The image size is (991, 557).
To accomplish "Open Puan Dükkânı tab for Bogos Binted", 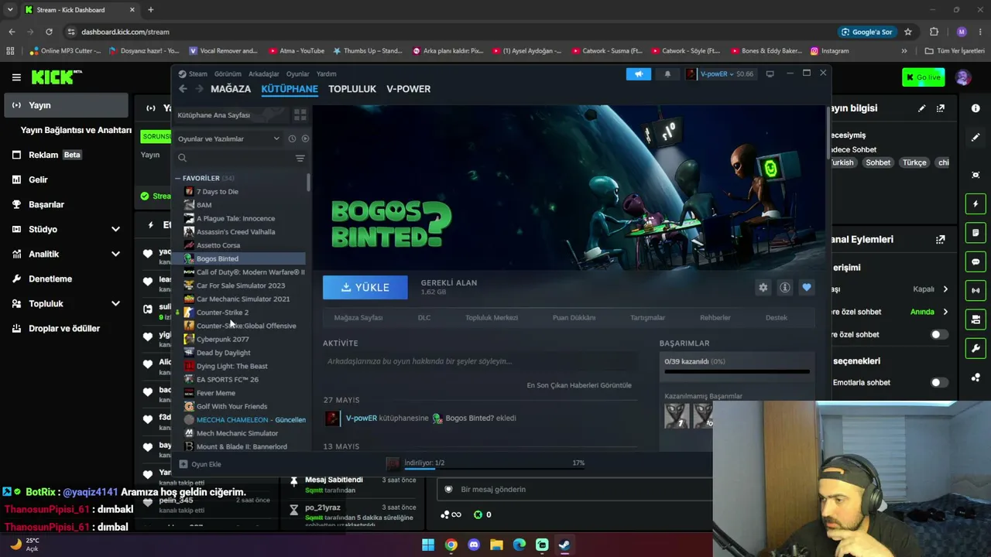I will [x=574, y=318].
